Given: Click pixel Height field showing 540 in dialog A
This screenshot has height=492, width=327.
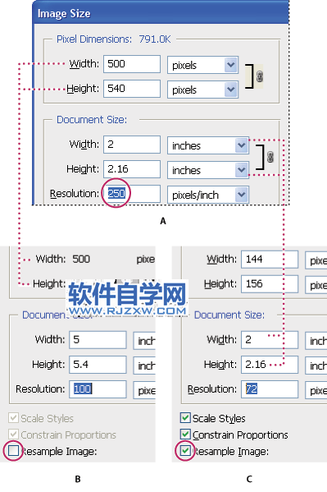Looking at the screenshot, I should tap(132, 89).
